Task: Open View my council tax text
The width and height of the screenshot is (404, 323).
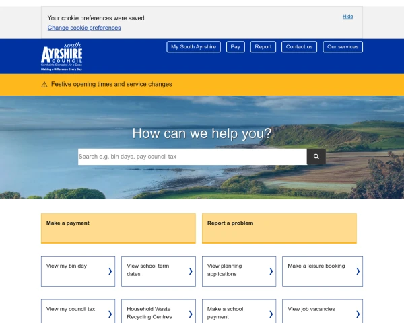Action: coord(71,309)
